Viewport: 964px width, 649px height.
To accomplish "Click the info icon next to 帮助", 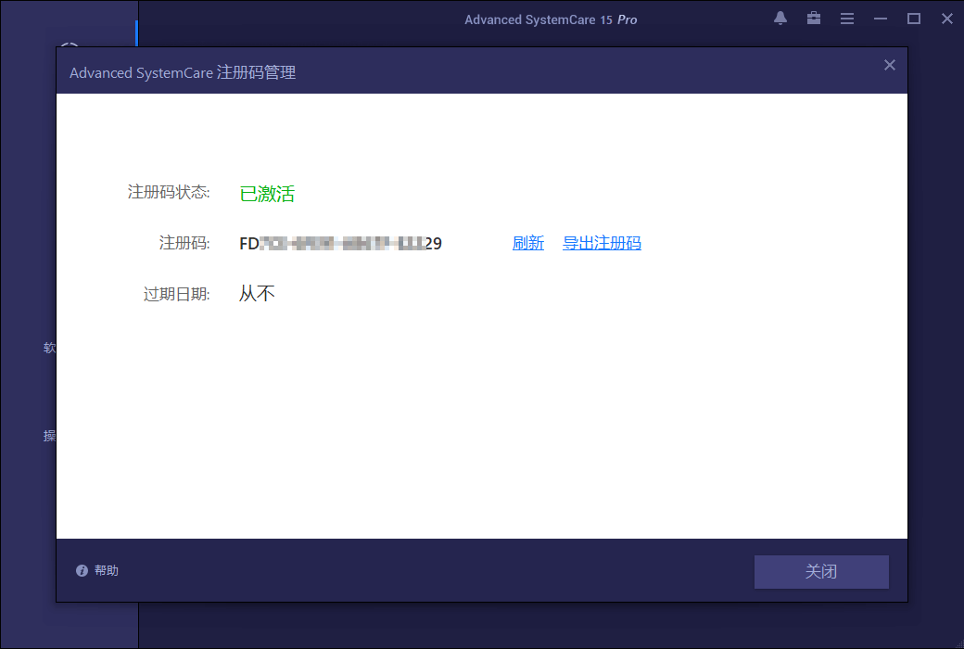I will click(82, 571).
